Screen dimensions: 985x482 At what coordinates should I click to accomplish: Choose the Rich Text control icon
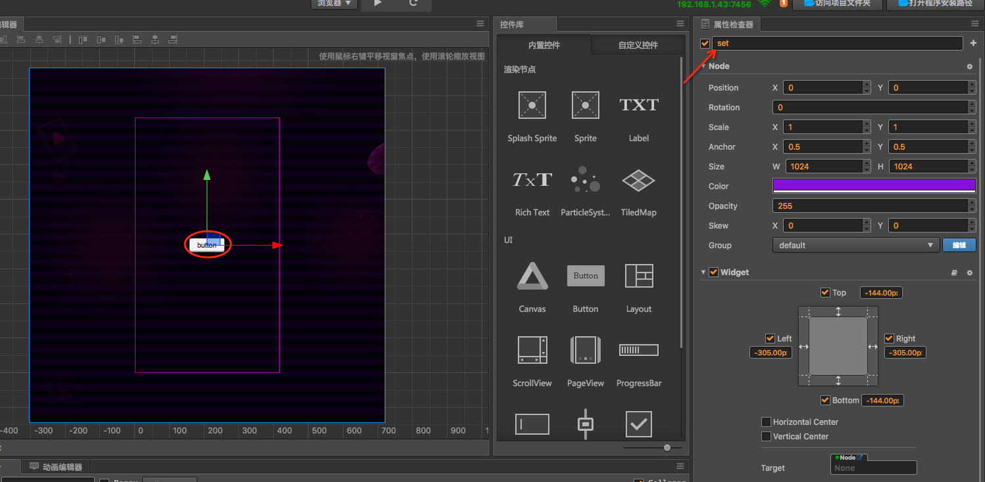(x=532, y=179)
